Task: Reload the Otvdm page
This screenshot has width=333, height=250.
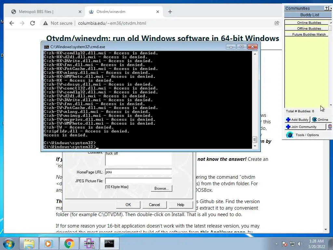Action: [x=33, y=23]
